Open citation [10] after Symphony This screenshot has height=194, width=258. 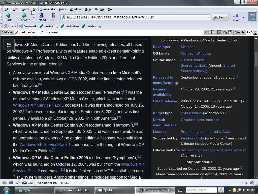pos(140,156)
